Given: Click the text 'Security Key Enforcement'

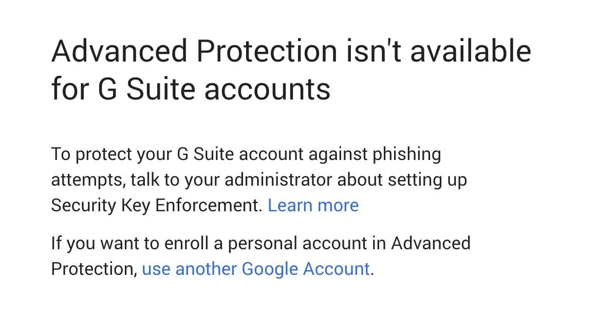Looking at the screenshot, I should [155, 206].
